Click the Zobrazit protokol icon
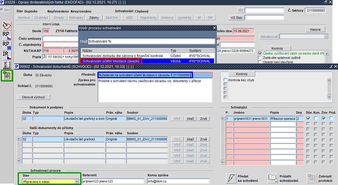Viewport: 338px width, 185px height. [312, 178]
